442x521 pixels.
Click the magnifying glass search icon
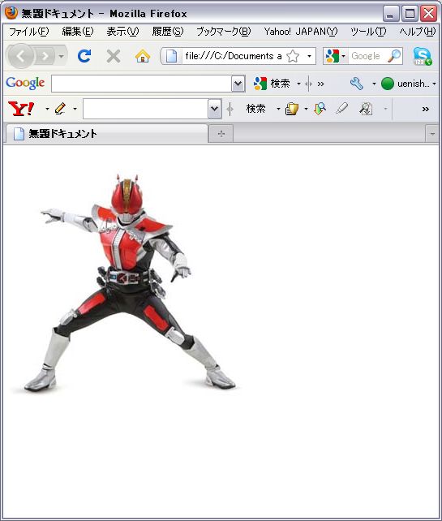click(394, 56)
